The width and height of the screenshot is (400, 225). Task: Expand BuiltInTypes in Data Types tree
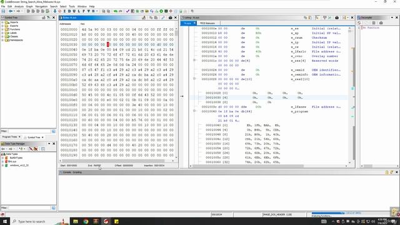[x=2, y=158]
